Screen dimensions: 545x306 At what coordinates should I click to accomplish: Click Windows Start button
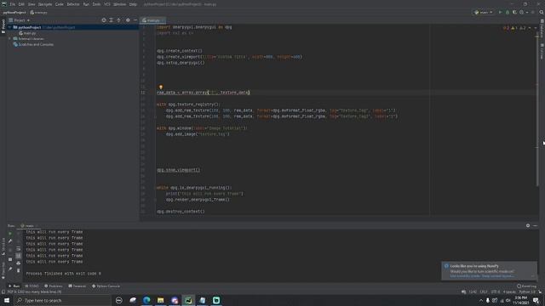click(7, 300)
